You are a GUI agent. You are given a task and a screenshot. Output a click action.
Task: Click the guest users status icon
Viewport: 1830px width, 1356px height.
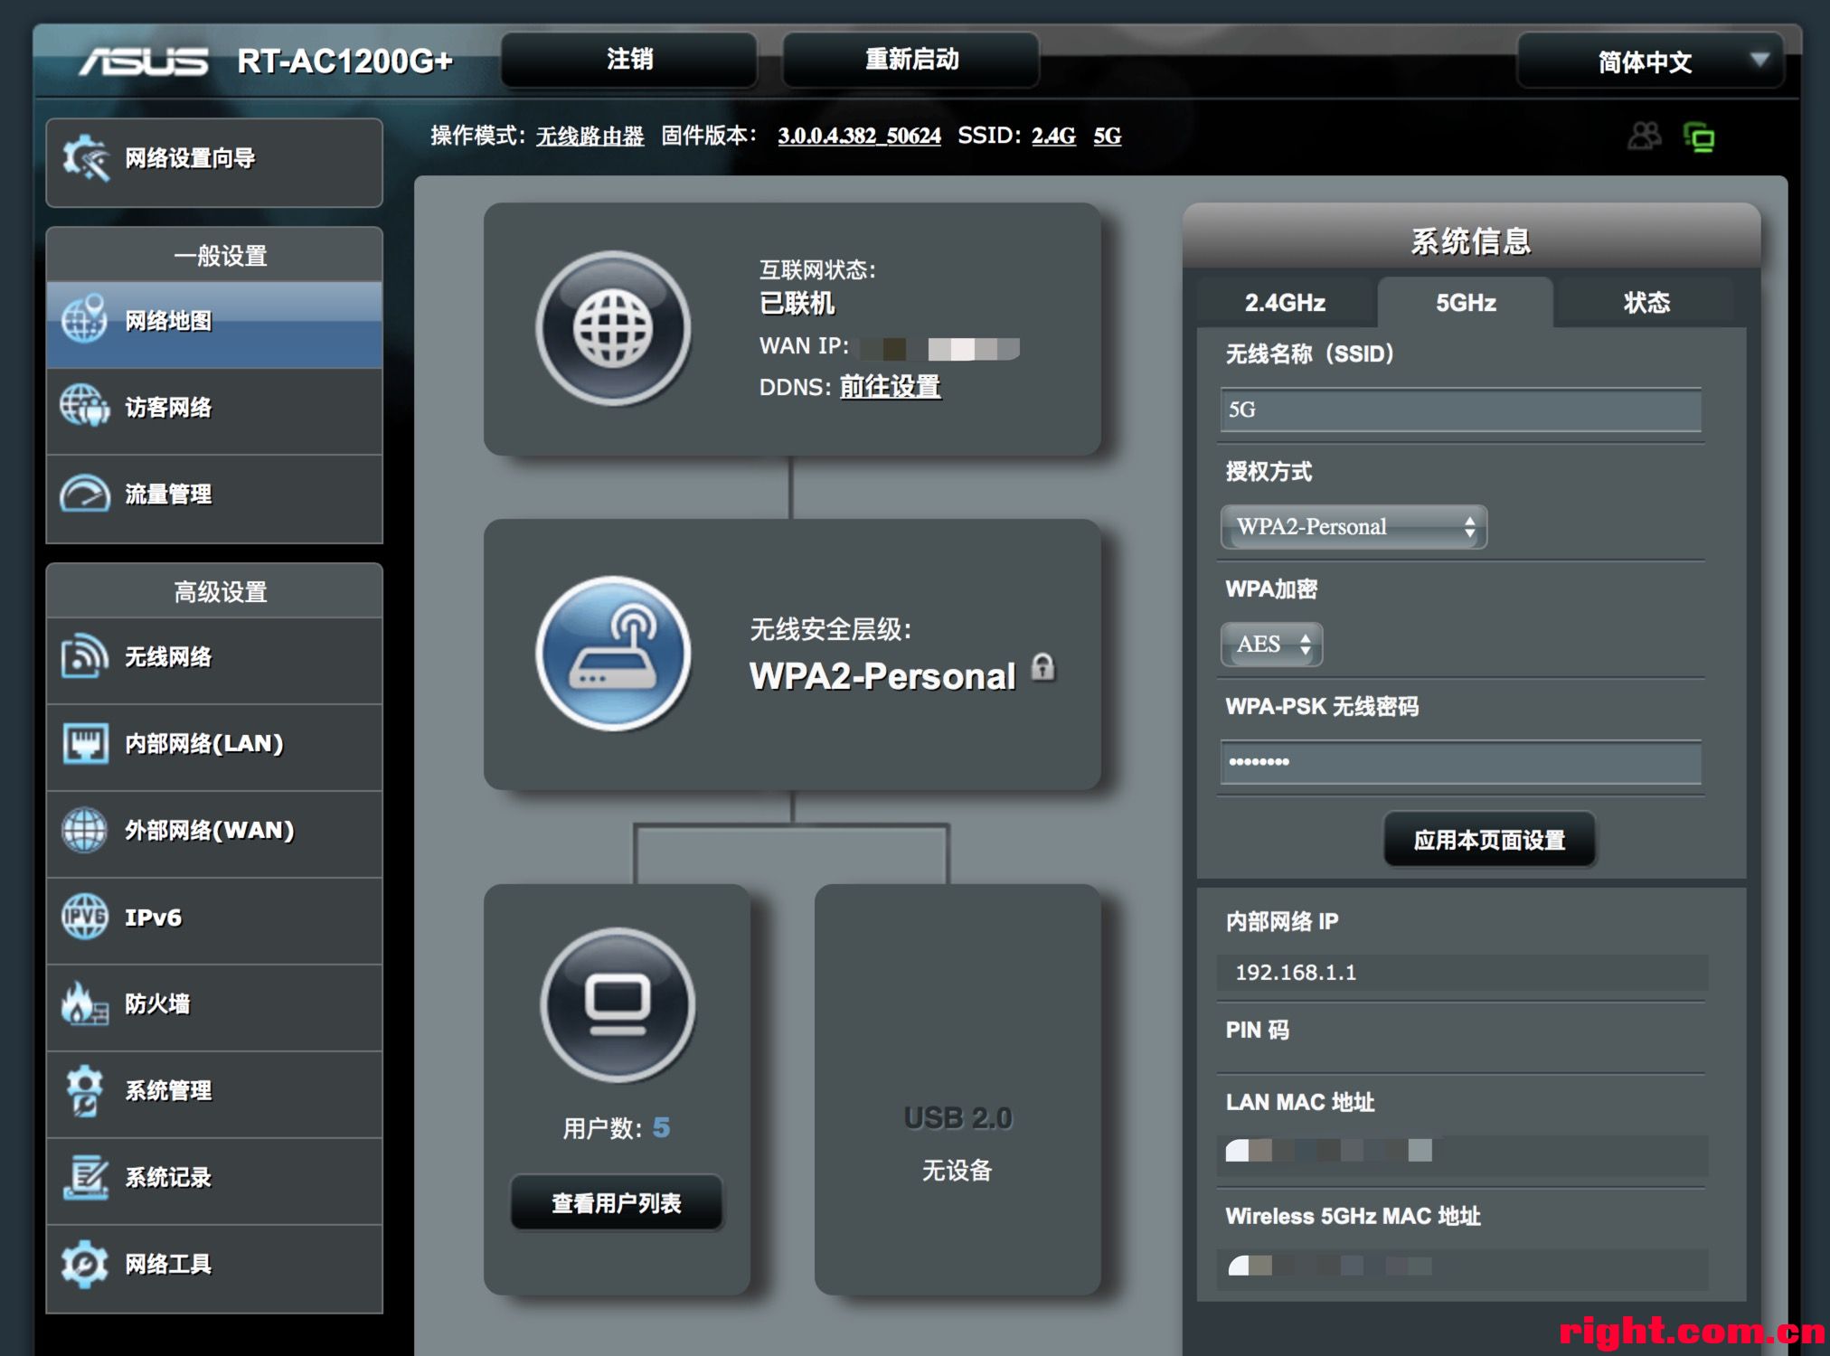pos(1644,137)
